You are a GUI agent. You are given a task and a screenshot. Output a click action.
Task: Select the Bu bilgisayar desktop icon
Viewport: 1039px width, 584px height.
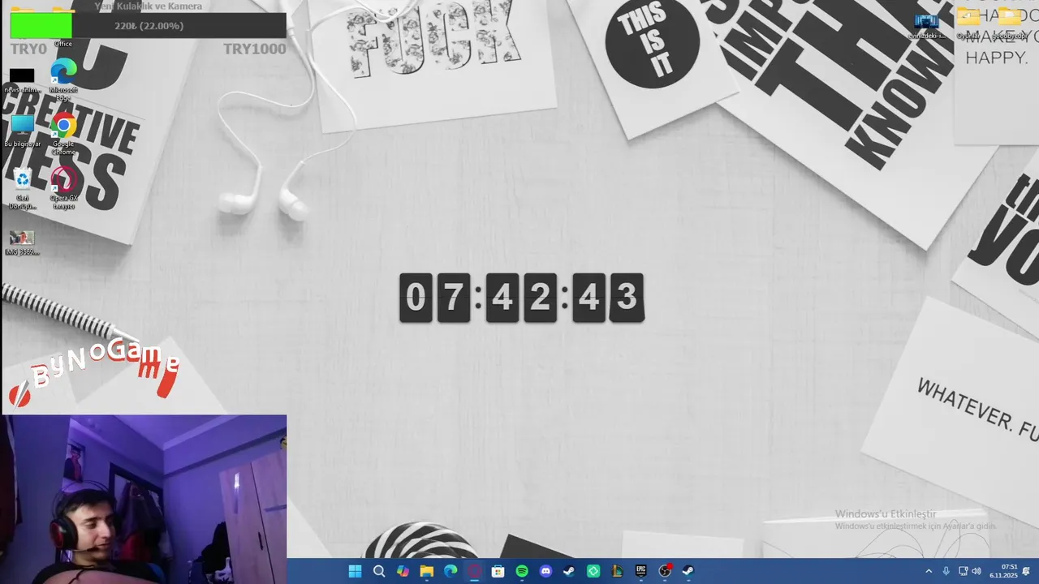(22, 131)
